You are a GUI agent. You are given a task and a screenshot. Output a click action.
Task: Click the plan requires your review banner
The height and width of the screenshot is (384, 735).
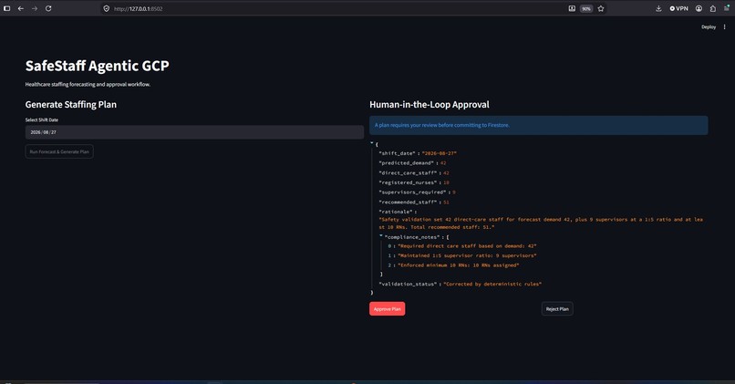click(539, 125)
